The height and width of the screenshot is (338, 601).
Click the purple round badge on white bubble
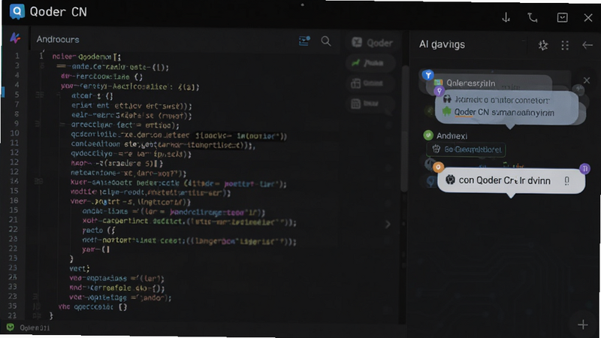[585, 168]
